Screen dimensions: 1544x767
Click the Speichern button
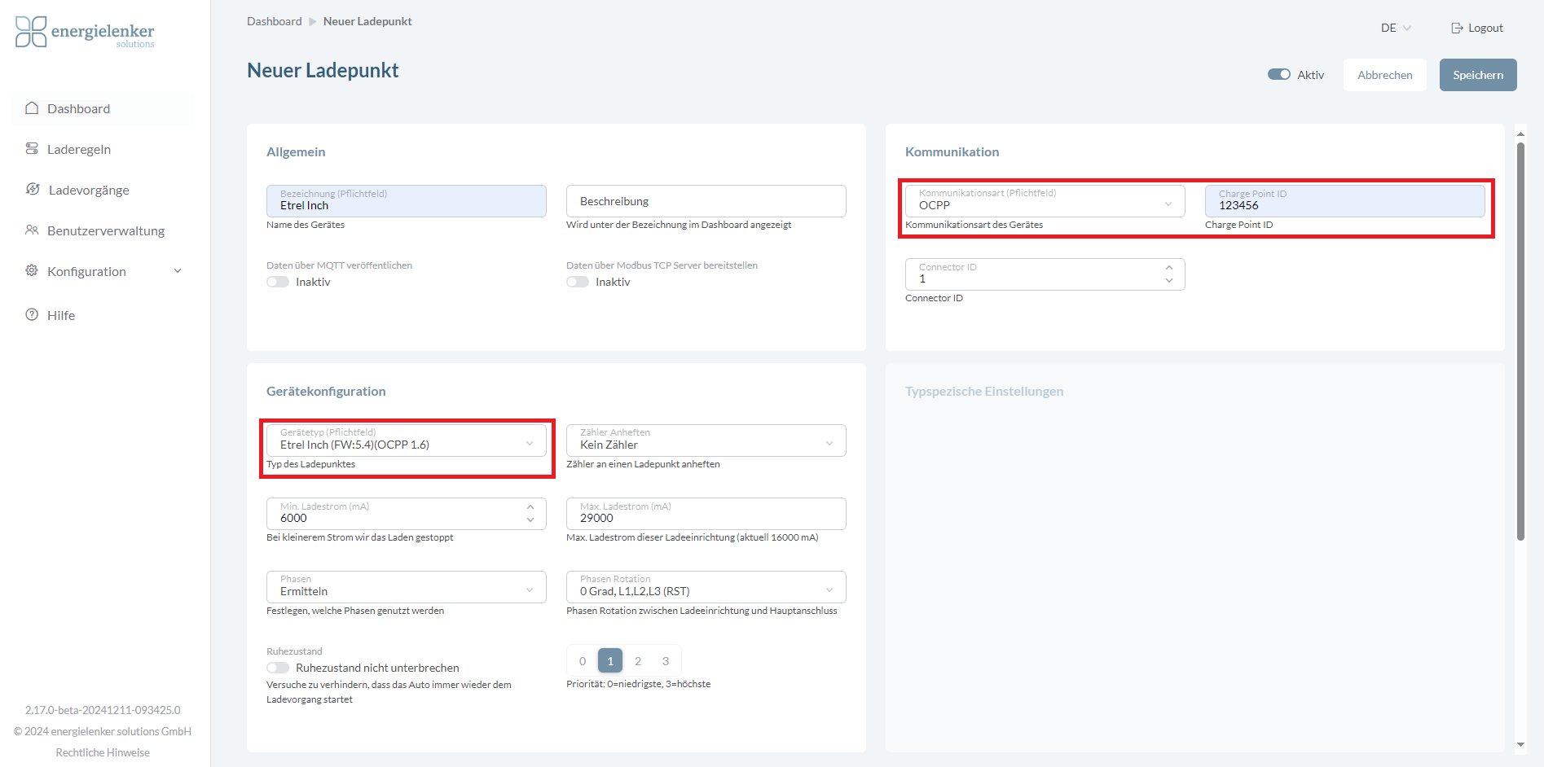pyautogui.click(x=1478, y=75)
